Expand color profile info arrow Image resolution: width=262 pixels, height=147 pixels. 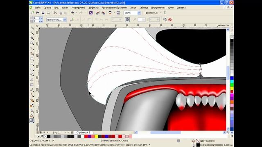(149, 145)
